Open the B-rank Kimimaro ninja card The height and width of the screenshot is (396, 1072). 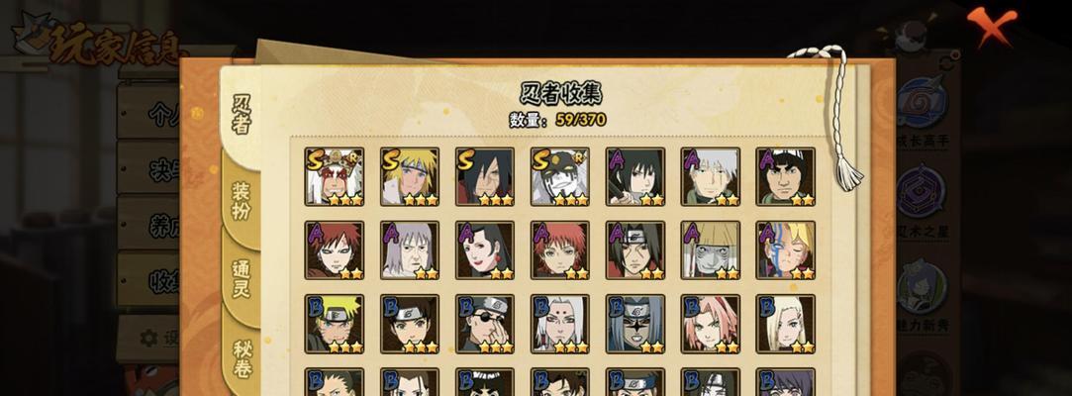[560, 324]
